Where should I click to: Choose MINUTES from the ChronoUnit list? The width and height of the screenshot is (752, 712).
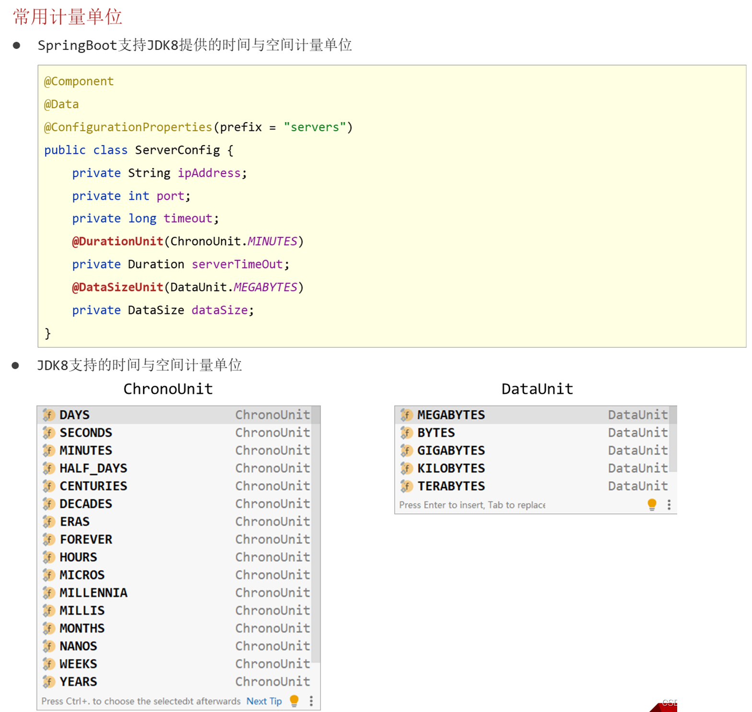175,450
